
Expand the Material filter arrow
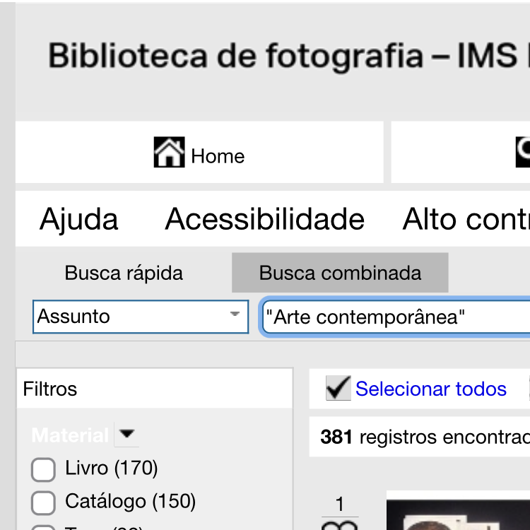[126, 434]
